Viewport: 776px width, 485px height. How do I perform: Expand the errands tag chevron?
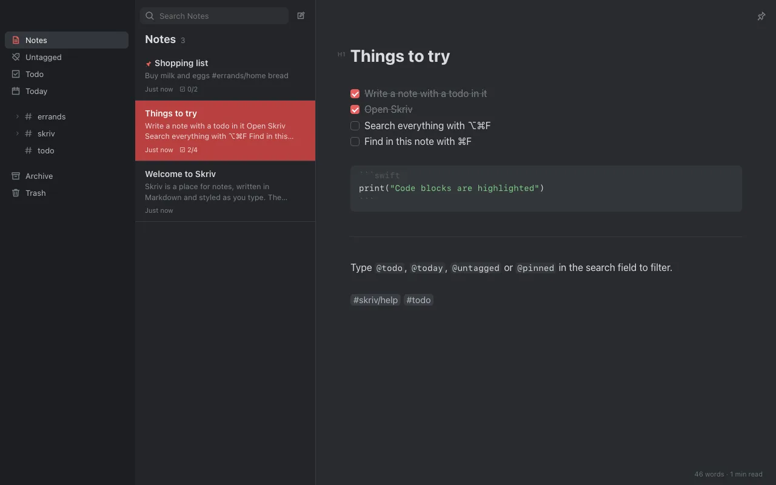pos(17,116)
